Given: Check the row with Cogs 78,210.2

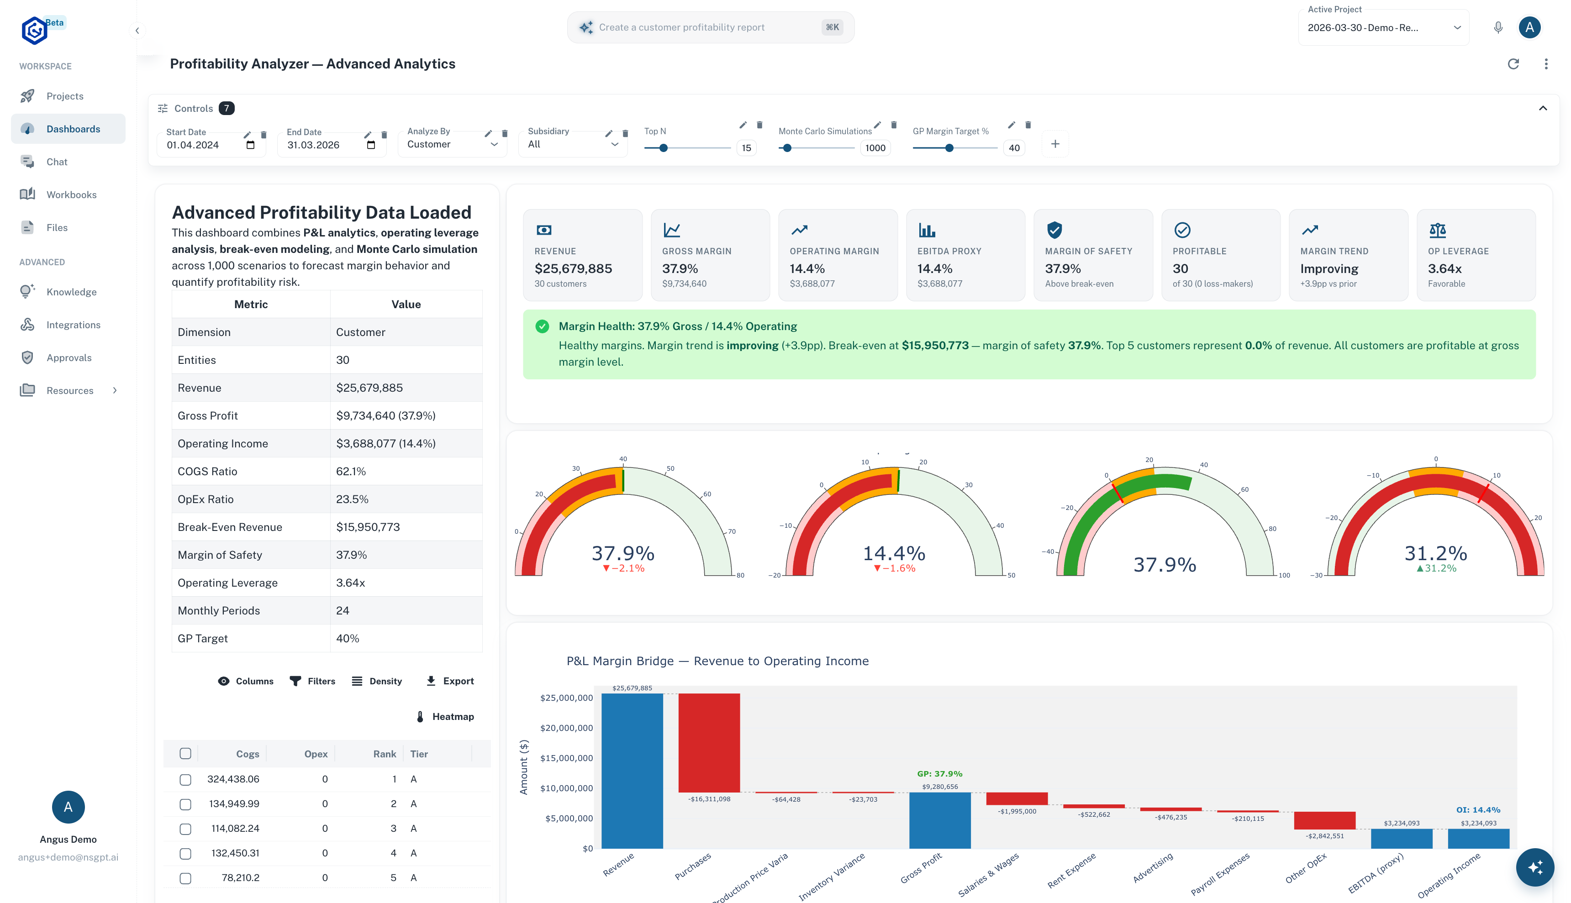Looking at the screenshot, I should point(185,877).
